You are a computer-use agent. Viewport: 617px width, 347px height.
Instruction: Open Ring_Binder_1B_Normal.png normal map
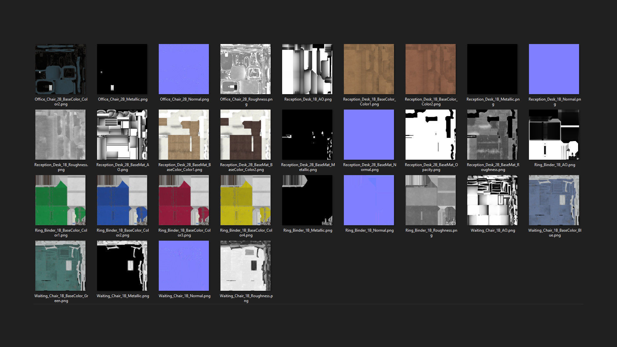(x=369, y=200)
